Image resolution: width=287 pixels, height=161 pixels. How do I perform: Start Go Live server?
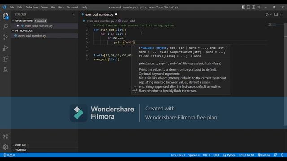pyautogui.click(x=264, y=155)
